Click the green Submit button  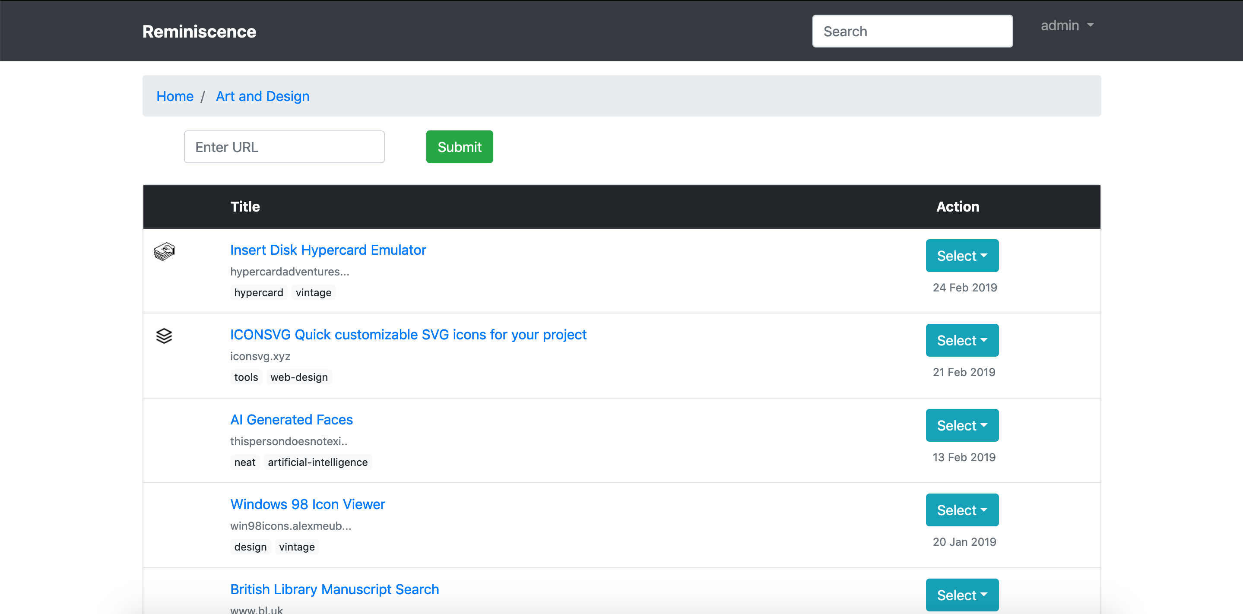click(x=460, y=147)
